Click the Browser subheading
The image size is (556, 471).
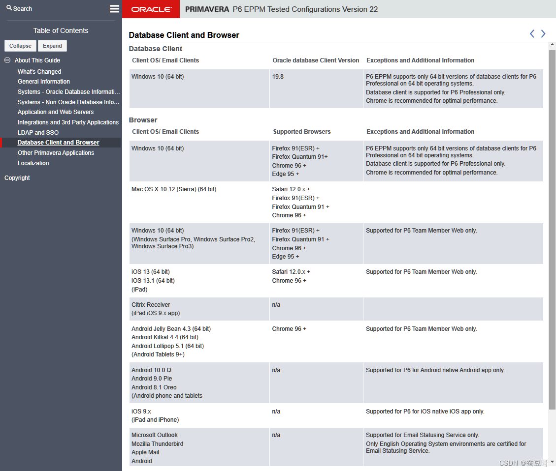(x=143, y=120)
